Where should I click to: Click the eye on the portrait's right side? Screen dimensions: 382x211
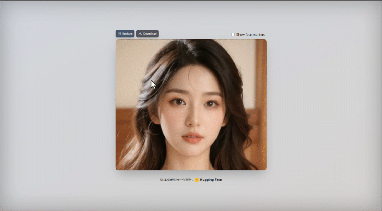point(211,104)
